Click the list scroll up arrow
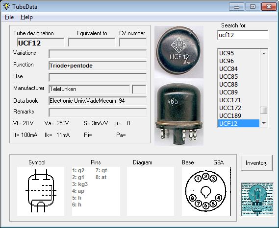 pyautogui.click(x=264, y=53)
